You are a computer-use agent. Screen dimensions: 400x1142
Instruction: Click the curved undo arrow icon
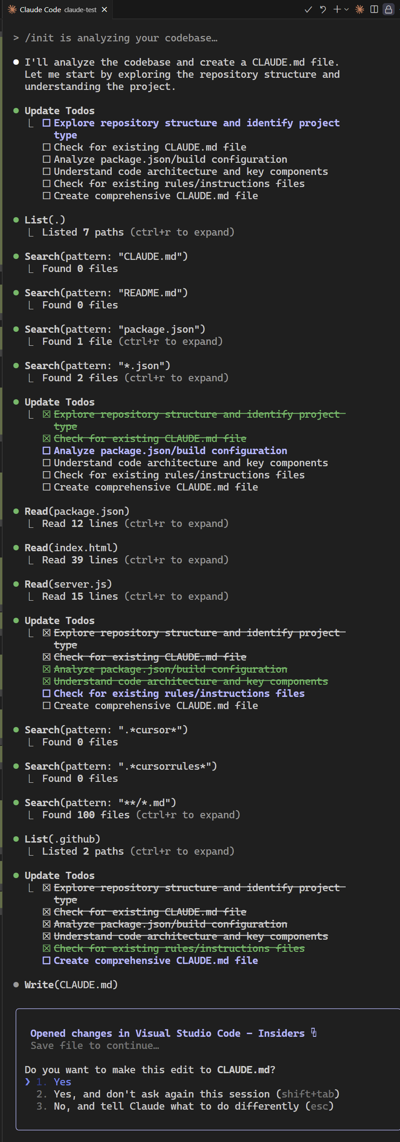323,9
